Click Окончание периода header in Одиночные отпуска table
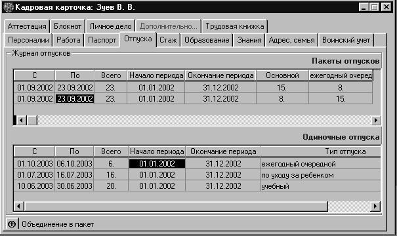The height and width of the screenshot is (236, 397). [x=223, y=151]
